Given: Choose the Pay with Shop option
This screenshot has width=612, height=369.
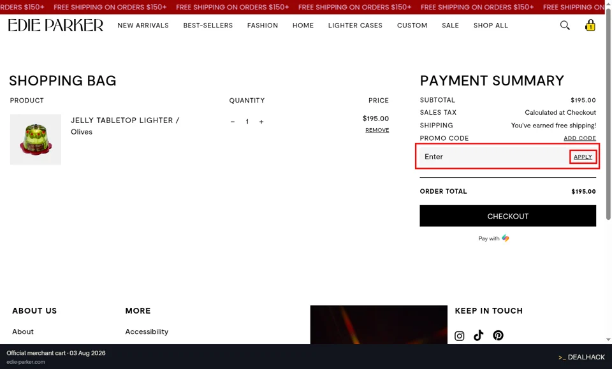Looking at the screenshot, I should click(x=493, y=238).
